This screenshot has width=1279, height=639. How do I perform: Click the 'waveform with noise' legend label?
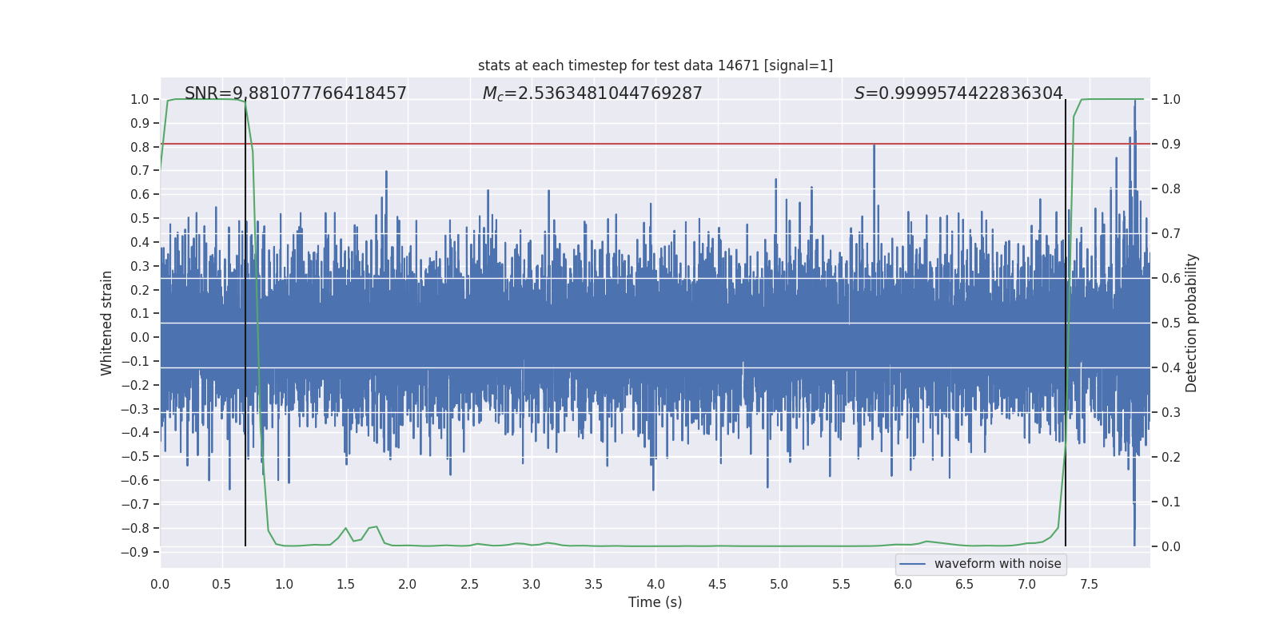pyautogui.click(x=997, y=564)
